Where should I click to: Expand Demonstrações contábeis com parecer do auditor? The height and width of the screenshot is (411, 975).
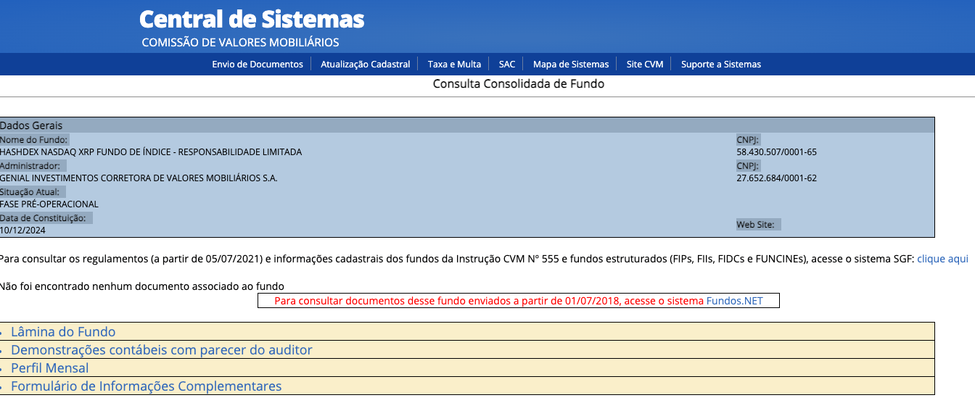click(161, 350)
